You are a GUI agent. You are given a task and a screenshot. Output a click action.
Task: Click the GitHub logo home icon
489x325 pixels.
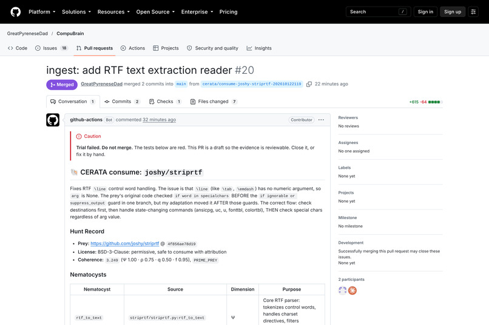[16, 12]
